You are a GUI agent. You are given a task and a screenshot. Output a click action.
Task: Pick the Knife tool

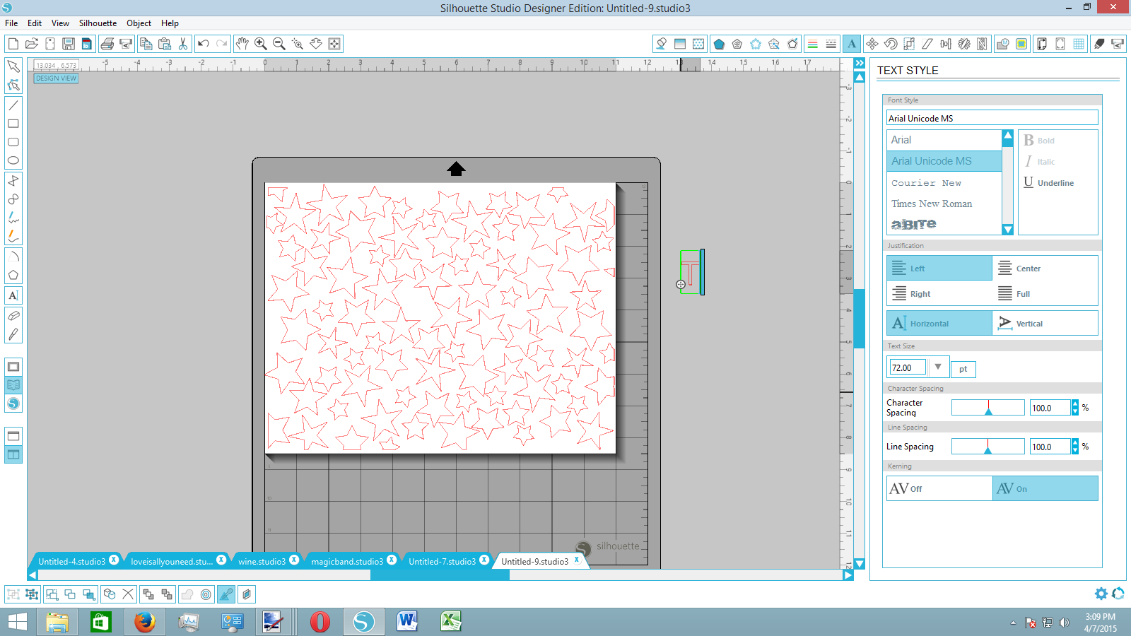[x=13, y=334]
